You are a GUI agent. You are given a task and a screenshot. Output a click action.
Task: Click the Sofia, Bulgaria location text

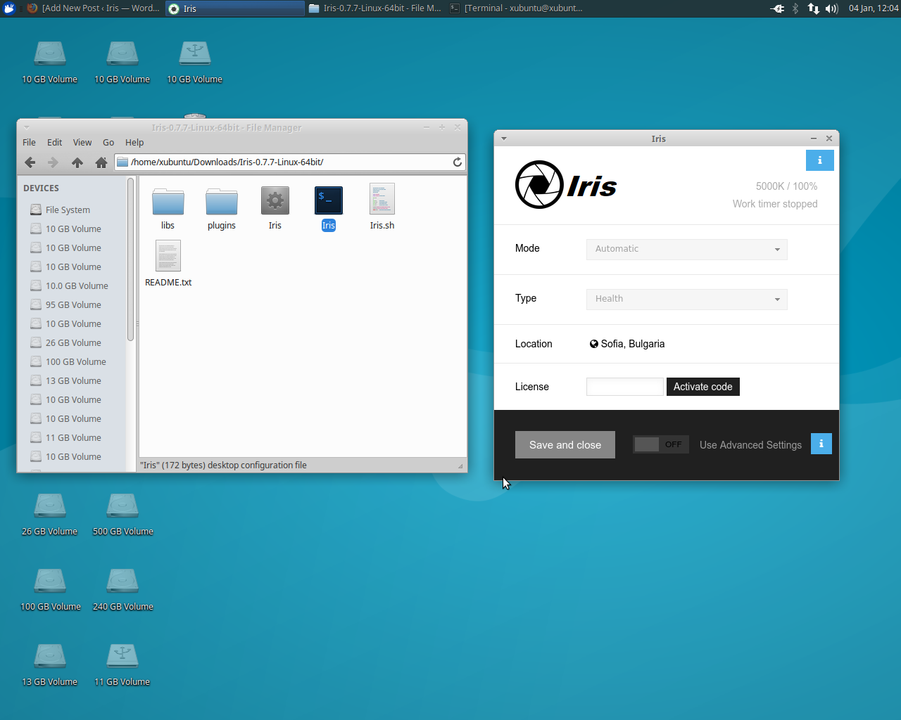[x=632, y=344]
